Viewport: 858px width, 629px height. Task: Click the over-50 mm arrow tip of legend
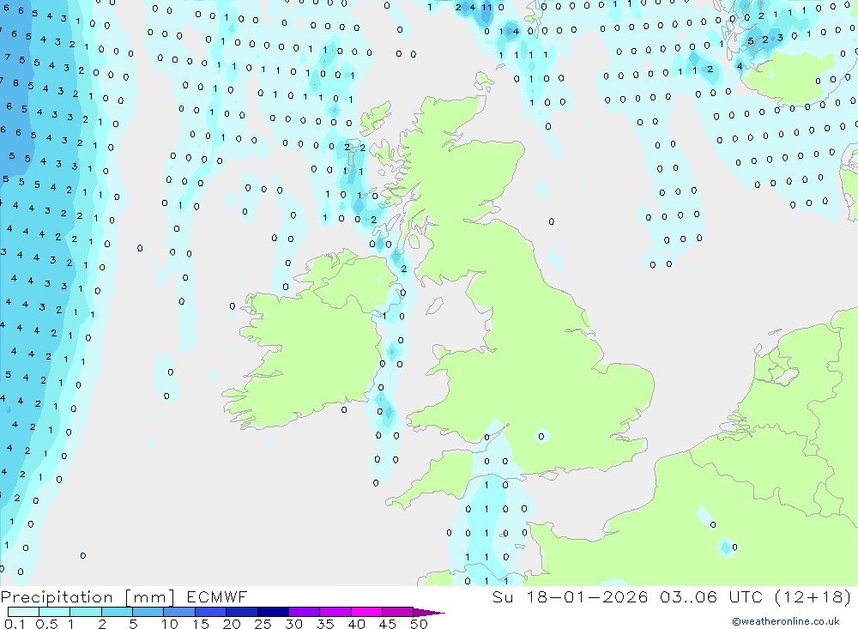pyautogui.click(x=428, y=612)
